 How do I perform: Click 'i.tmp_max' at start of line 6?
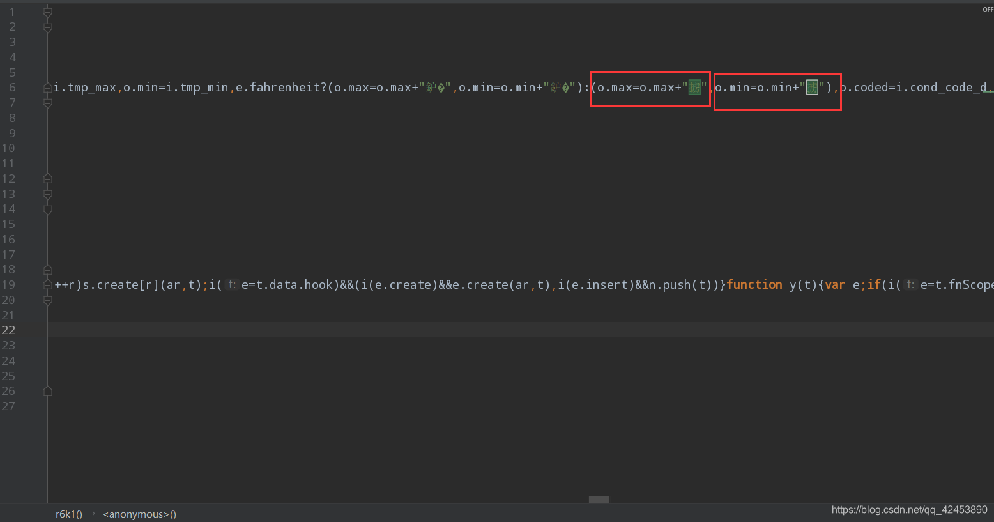pos(85,88)
